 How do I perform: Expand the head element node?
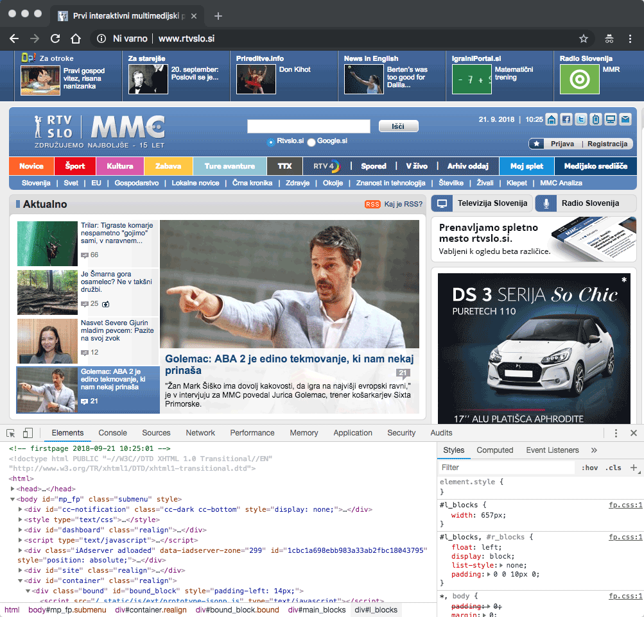[x=13, y=489]
